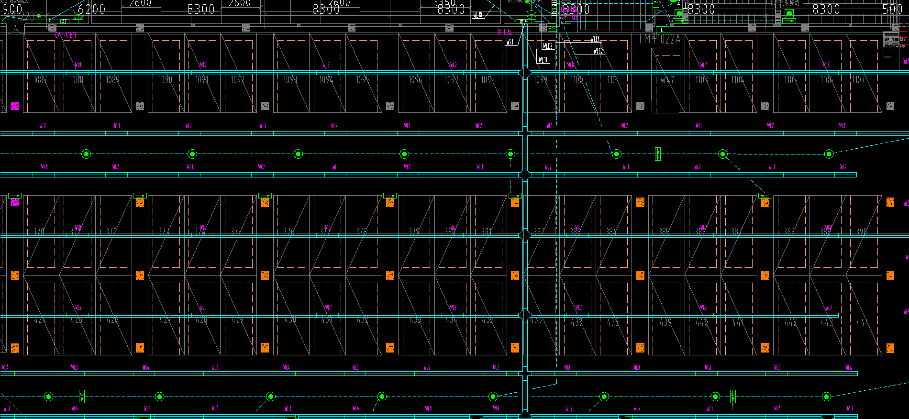Screen dimensions: 909x419
Task: Select exit sign above column between 381 and 382
Action: (515, 196)
